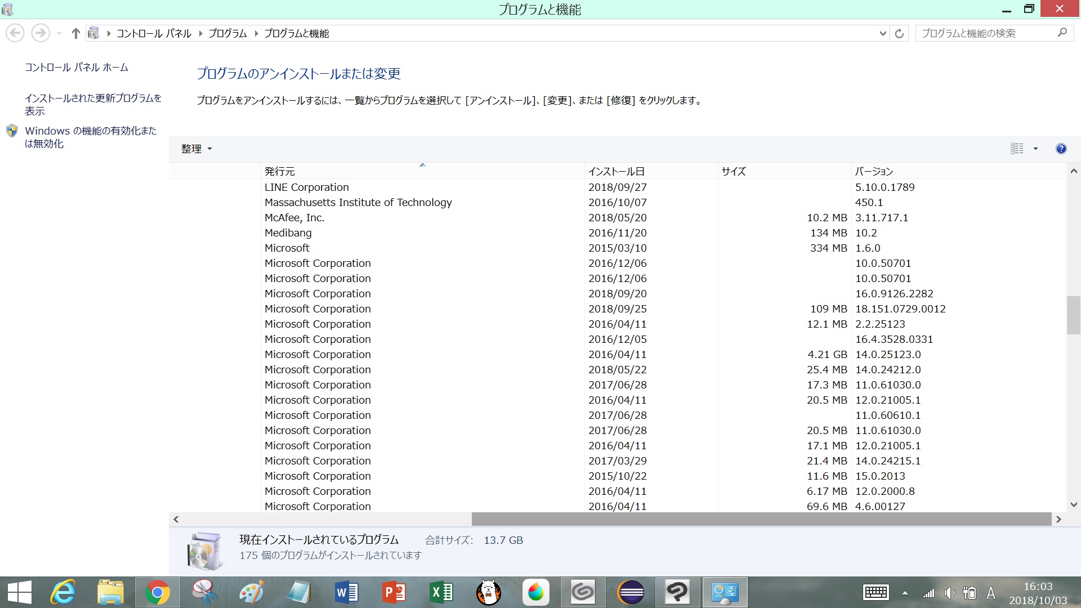The width and height of the screenshot is (1081, 608).
Task: Expand the 整理 organize dropdown
Action: (196, 149)
